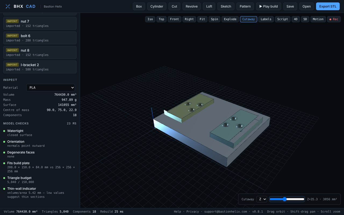Select the Cut operation
The width and height of the screenshot is (344, 215).
(174, 6)
